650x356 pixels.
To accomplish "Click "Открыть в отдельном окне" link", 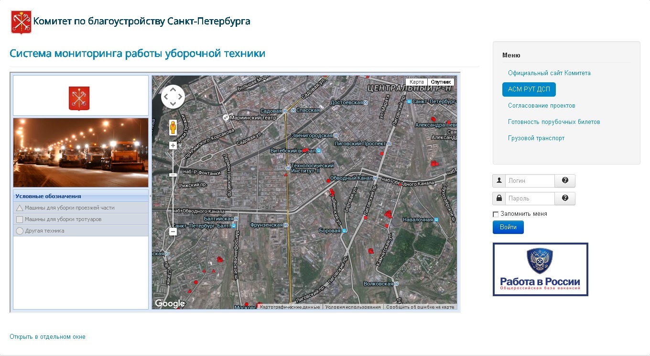I will coord(47,337).
